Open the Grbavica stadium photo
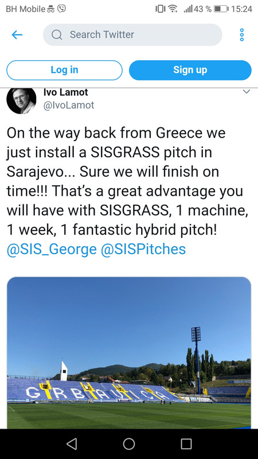258x459 pixels. pyautogui.click(x=129, y=353)
